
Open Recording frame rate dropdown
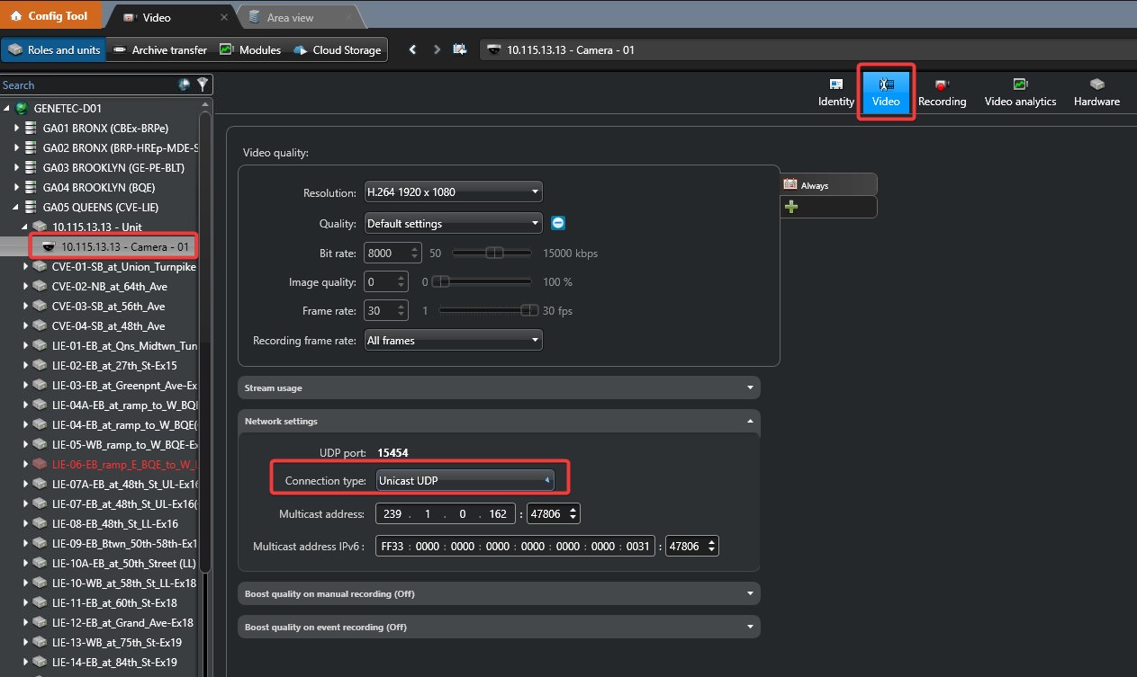click(x=453, y=341)
